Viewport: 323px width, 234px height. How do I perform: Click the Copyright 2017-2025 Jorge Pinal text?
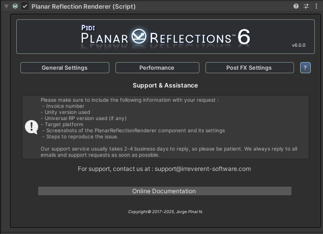coord(165,212)
